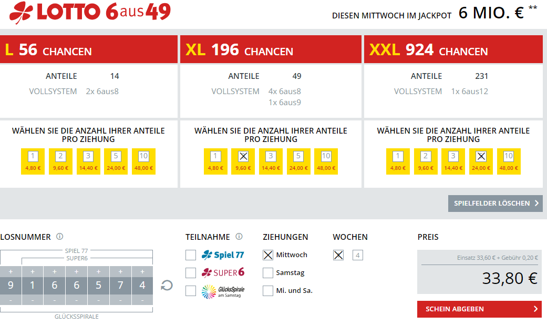
Task: Decrease the Losnummer digit 4
Action: [x=142, y=300]
